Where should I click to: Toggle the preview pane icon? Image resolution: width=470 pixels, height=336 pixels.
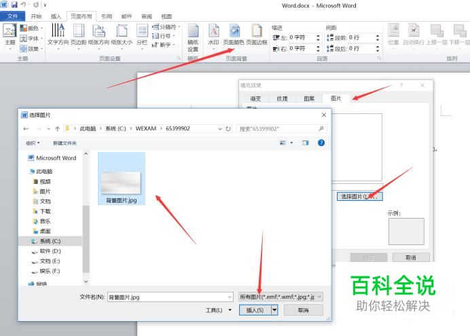306,143
